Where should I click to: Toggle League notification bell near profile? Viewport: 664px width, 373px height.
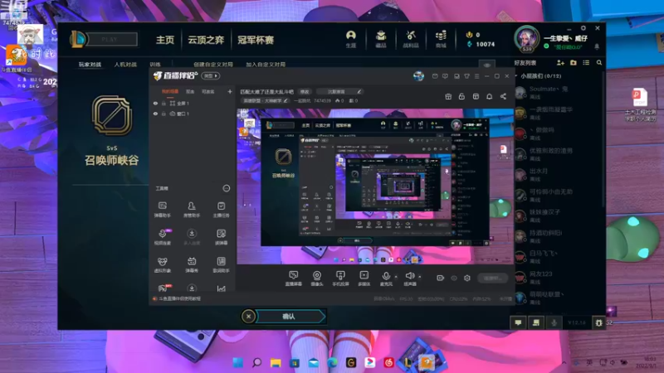(x=597, y=46)
